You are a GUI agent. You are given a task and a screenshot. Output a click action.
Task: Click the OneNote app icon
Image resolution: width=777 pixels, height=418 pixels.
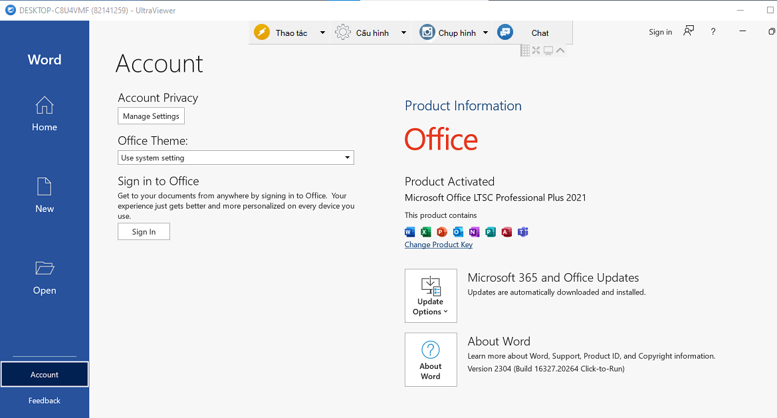(474, 232)
